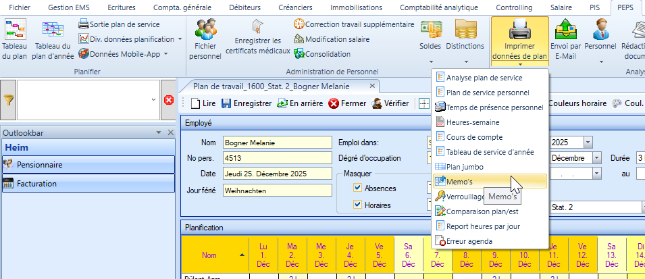645x279 pixels.
Task: Click Correction travail supplémentaire
Action: point(354,24)
